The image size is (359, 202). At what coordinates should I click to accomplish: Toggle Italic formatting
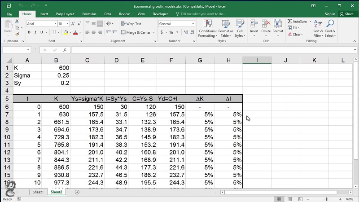(35, 32)
